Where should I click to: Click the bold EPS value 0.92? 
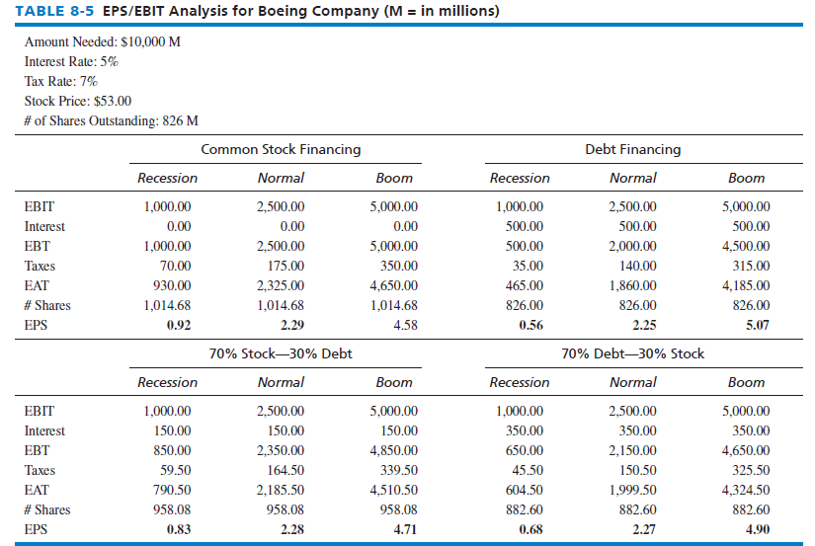pyautogui.click(x=180, y=325)
